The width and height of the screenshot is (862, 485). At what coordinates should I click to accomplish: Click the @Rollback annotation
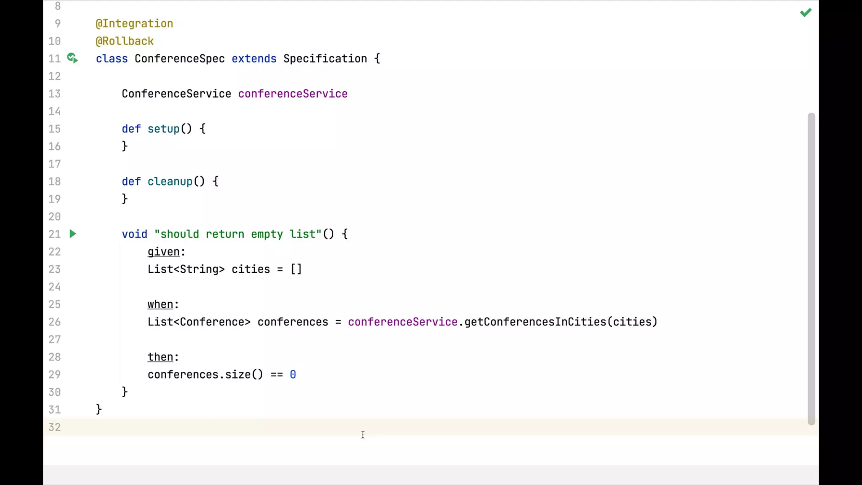pyautogui.click(x=125, y=41)
